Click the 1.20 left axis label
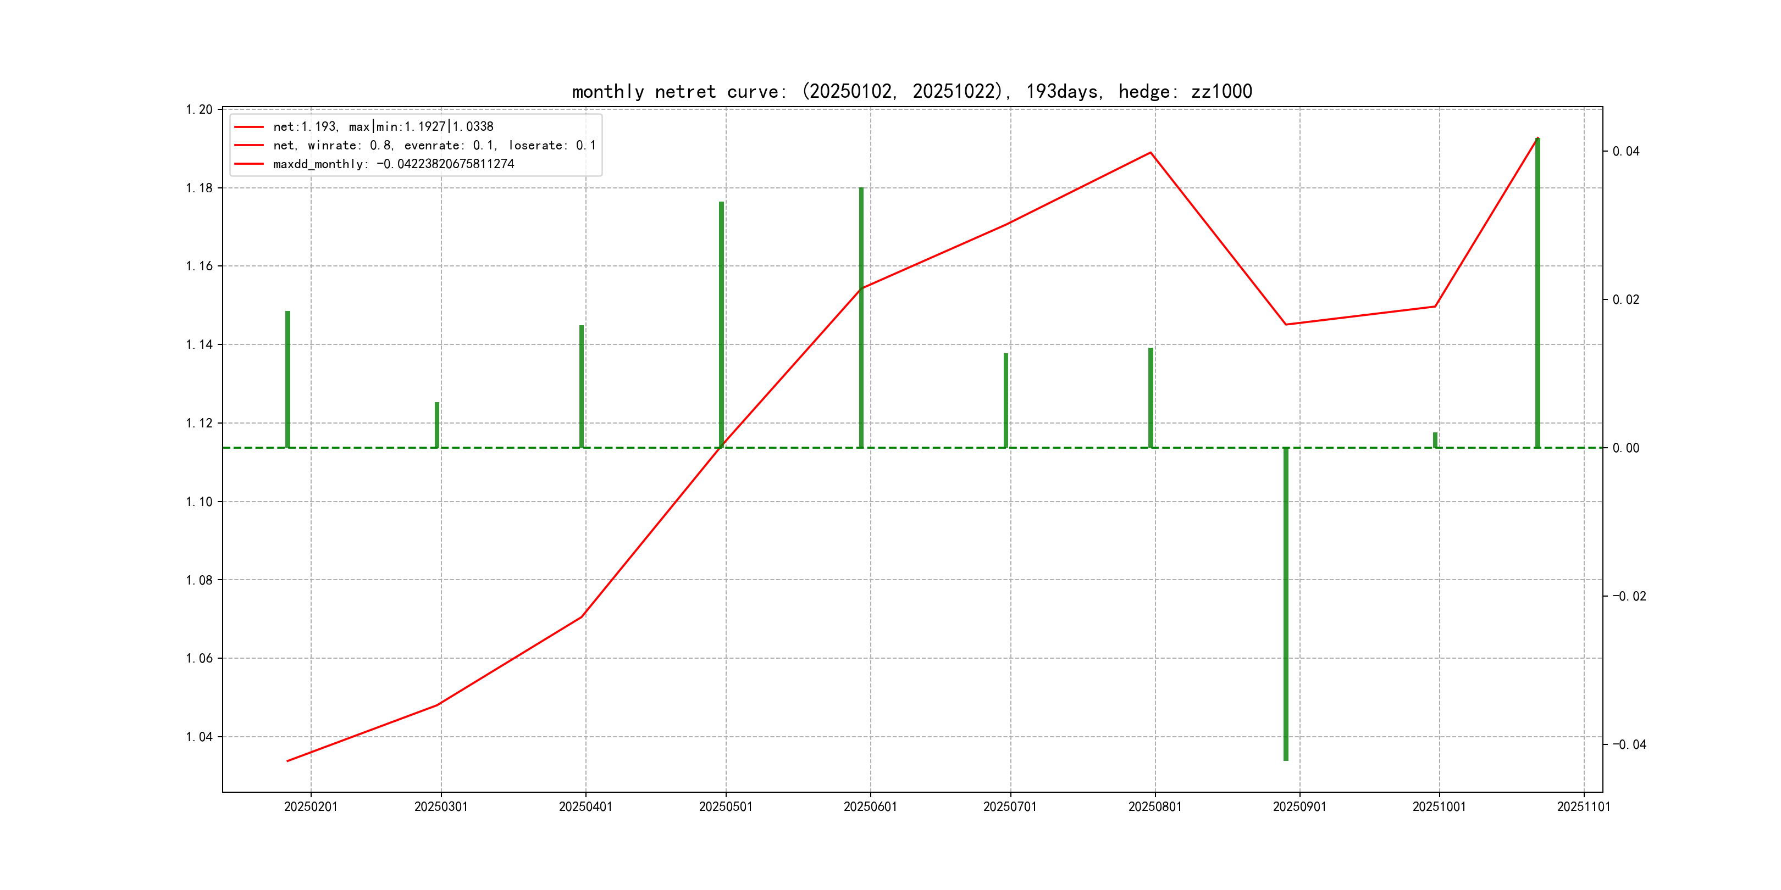The image size is (1781, 890). click(x=199, y=109)
